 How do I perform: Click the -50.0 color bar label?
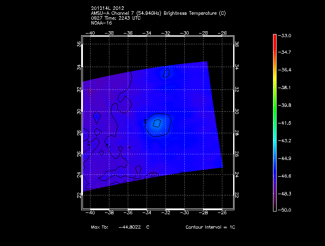[286, 210]
